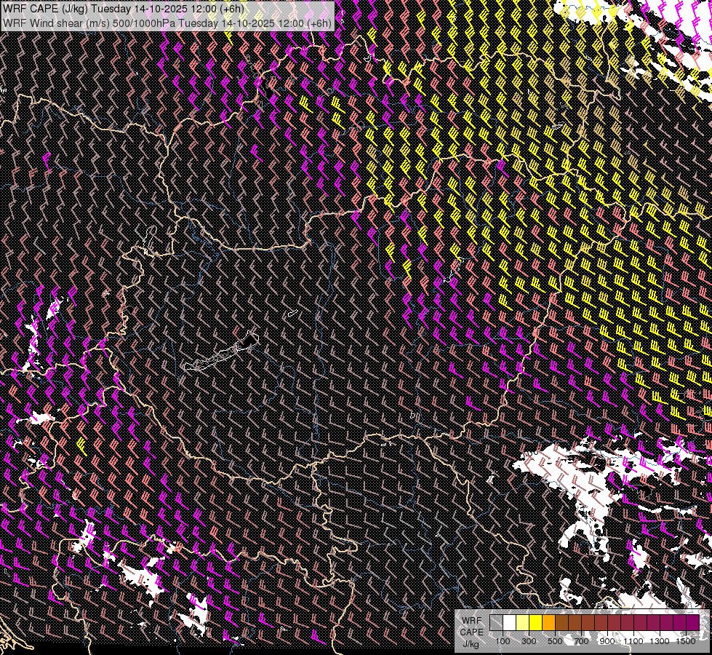Click the 500 label under the legend
The width and height of the screenshot is (712, 655).
click(x=555, y=641)
